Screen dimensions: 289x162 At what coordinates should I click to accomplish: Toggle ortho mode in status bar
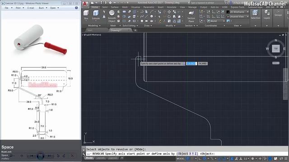pyautogui.click(x=200, y=158)
